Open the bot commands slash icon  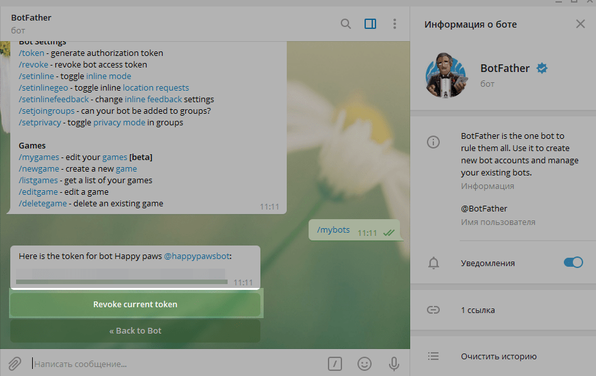(334, 364)
